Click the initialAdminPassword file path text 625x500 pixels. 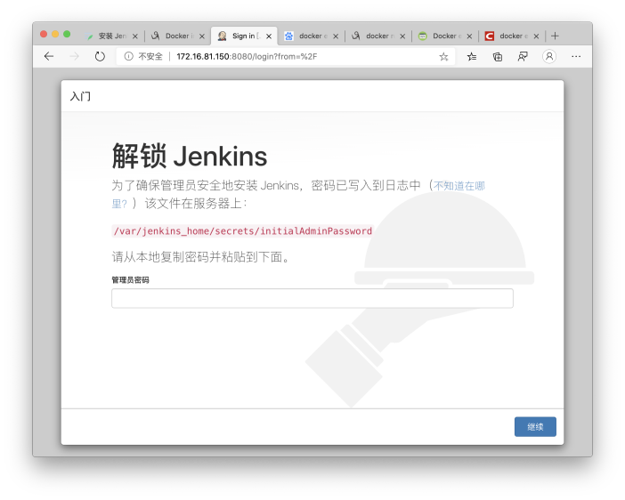click(x=243, y=231)
